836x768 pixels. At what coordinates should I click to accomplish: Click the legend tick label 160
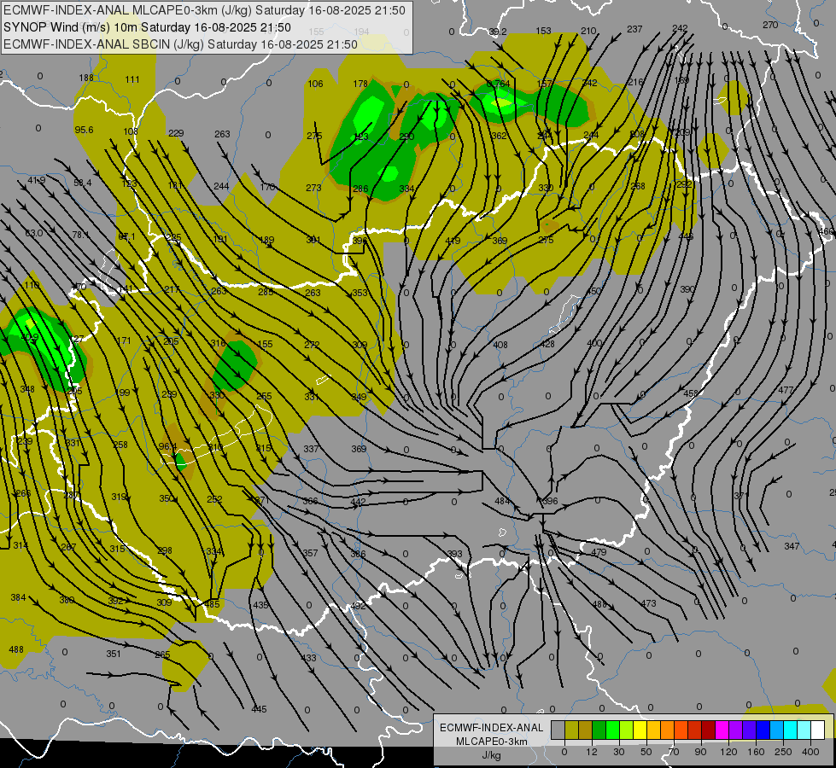[x=756, y=752]
